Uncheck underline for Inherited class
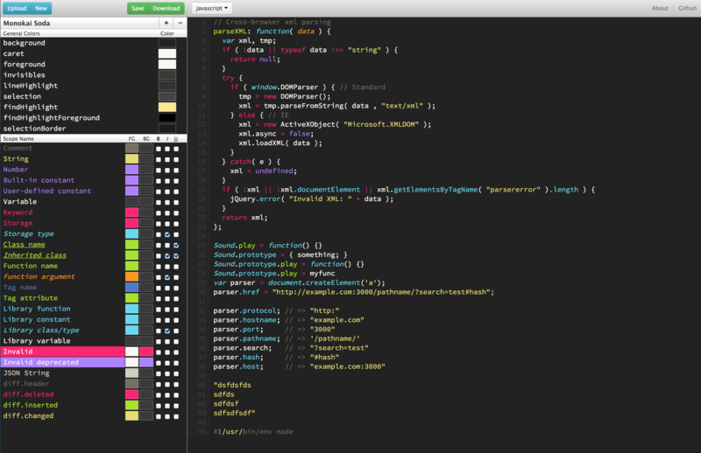 (x=176, y=256)
